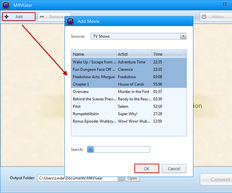Open the TV Shows sources combo box
Screen dimensions: 232x193
(x=138, y=36)
